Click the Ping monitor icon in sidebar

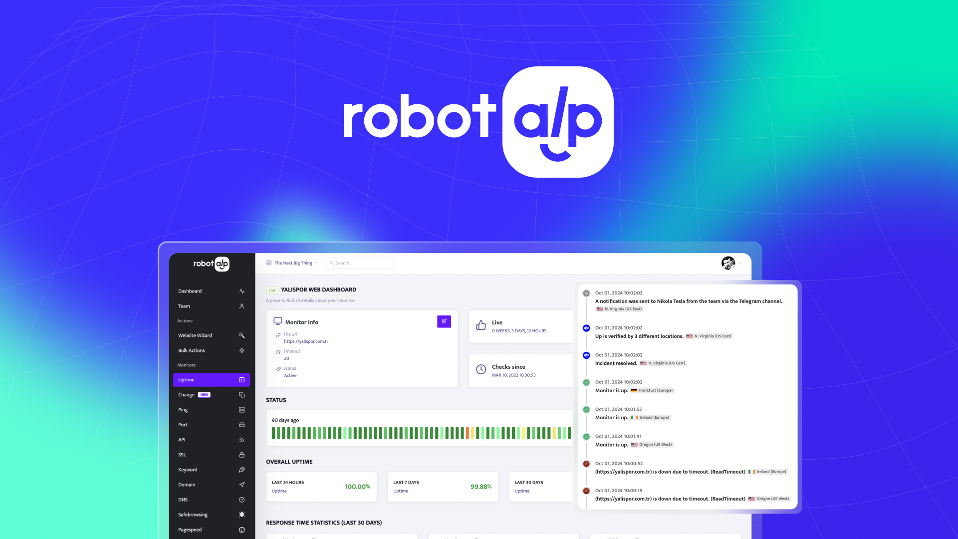coord(241,409)
